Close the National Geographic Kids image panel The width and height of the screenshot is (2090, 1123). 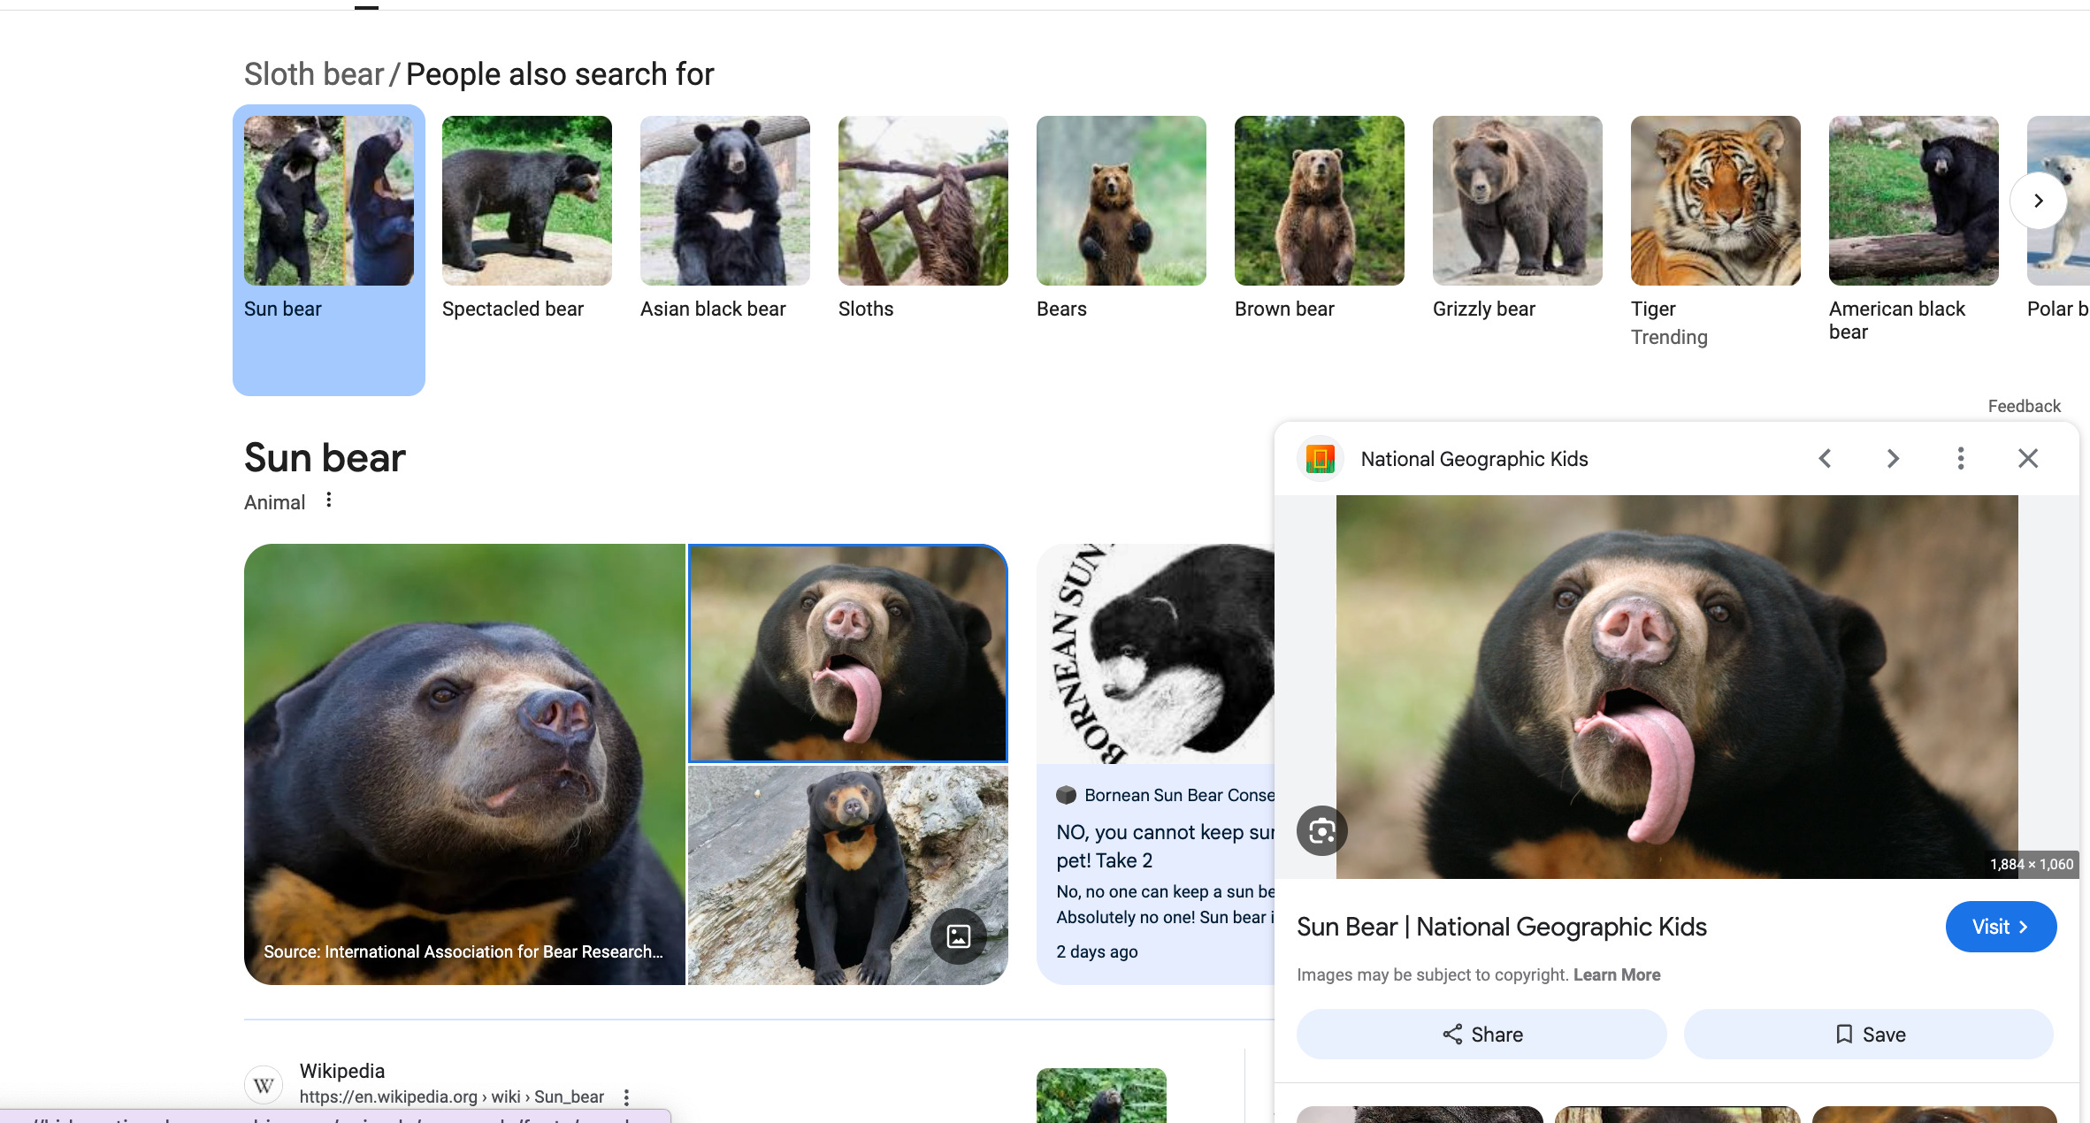tap(2028, 458)
